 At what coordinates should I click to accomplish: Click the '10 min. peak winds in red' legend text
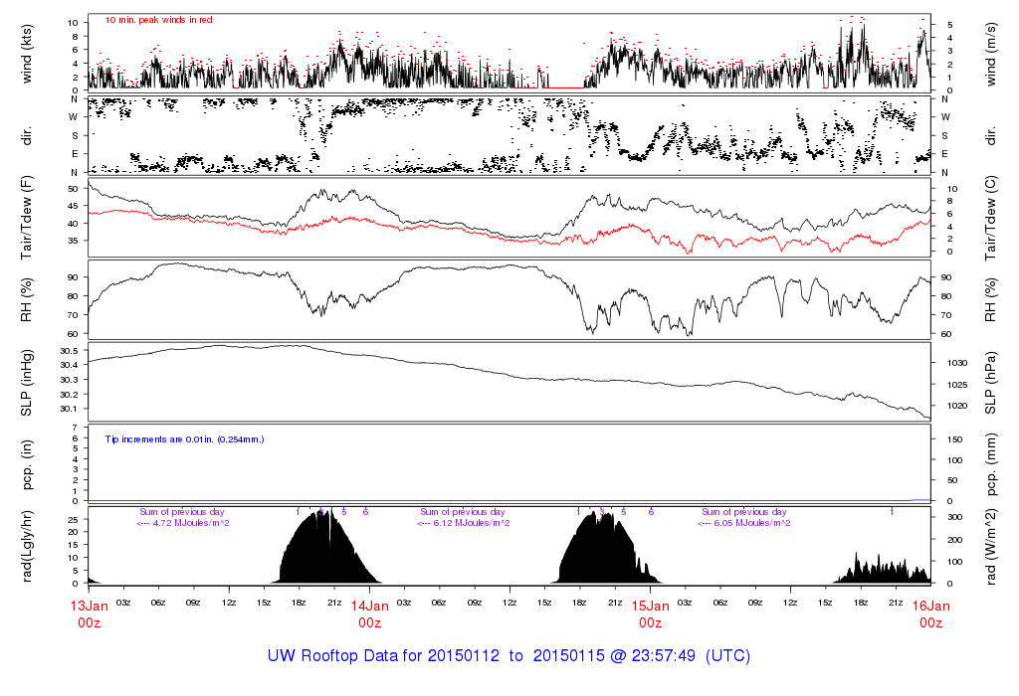tap(158, 20)
